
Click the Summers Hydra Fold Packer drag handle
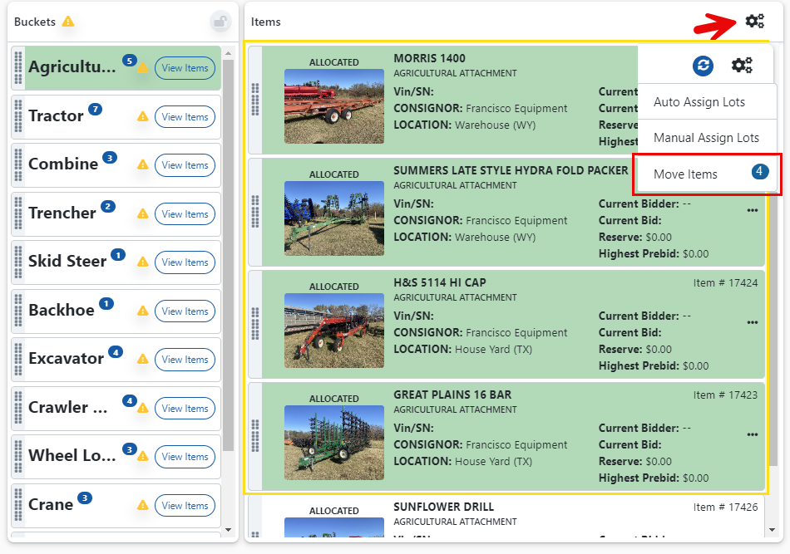[x=255, y=211]
